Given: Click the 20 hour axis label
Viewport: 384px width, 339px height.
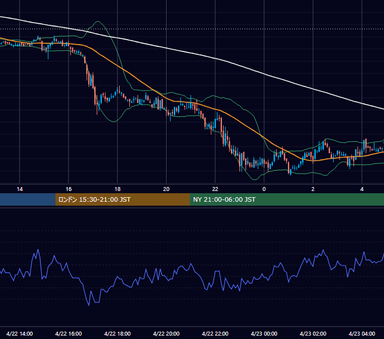Looking at the screenshot, I should [166, 189].
